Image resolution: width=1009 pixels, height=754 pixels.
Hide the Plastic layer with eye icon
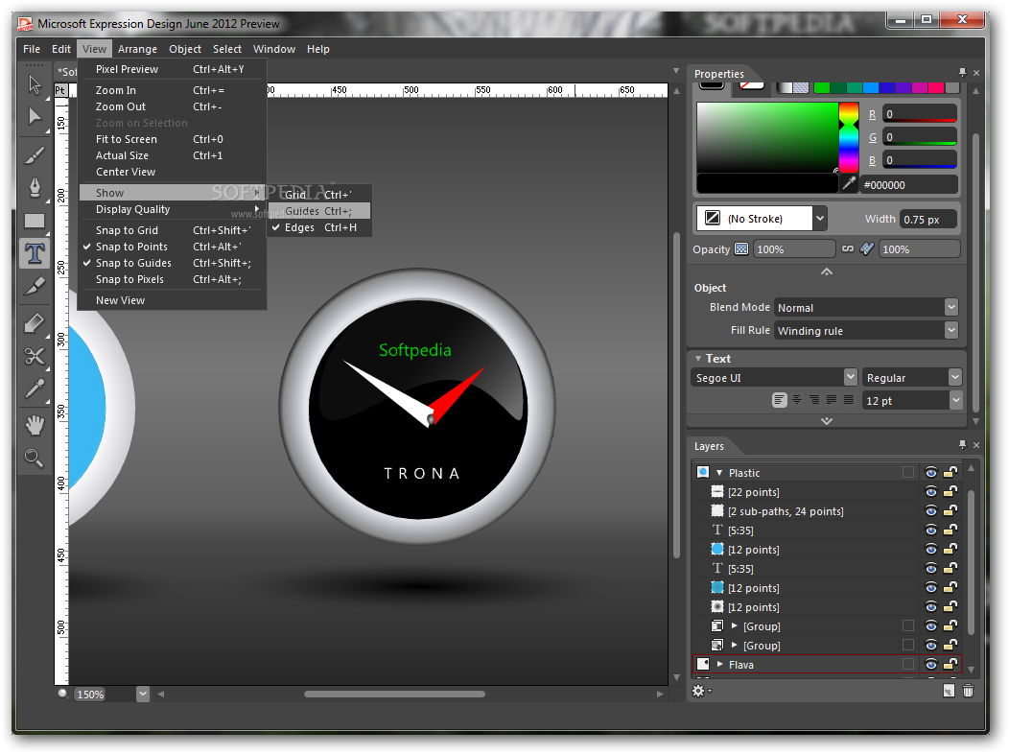click(930, 473)
